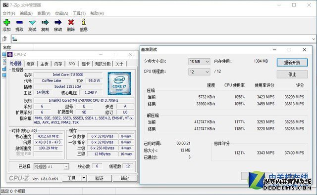Open the View (查看) menu

[44, 13]
